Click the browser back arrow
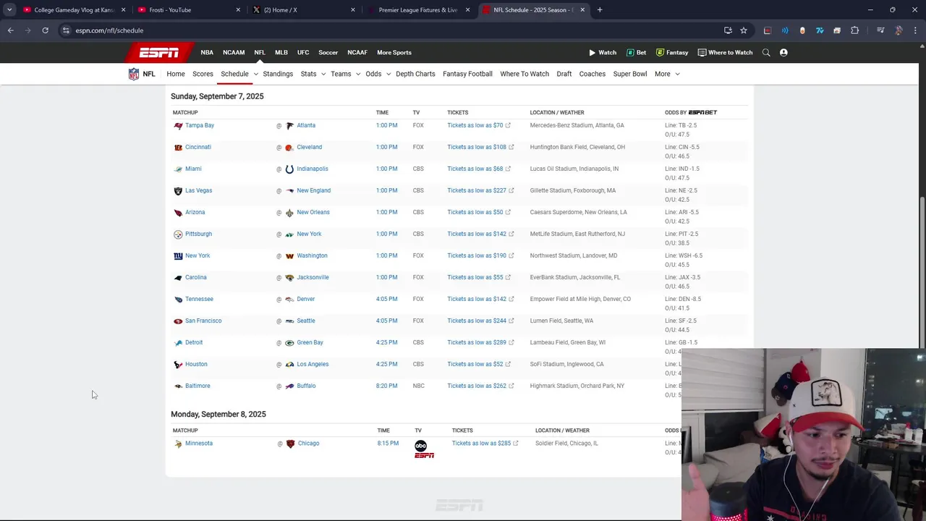This screenshot has height=521, width=926. click(10, 30)
